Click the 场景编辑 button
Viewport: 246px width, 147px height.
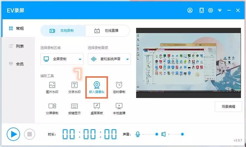[228, 107]
